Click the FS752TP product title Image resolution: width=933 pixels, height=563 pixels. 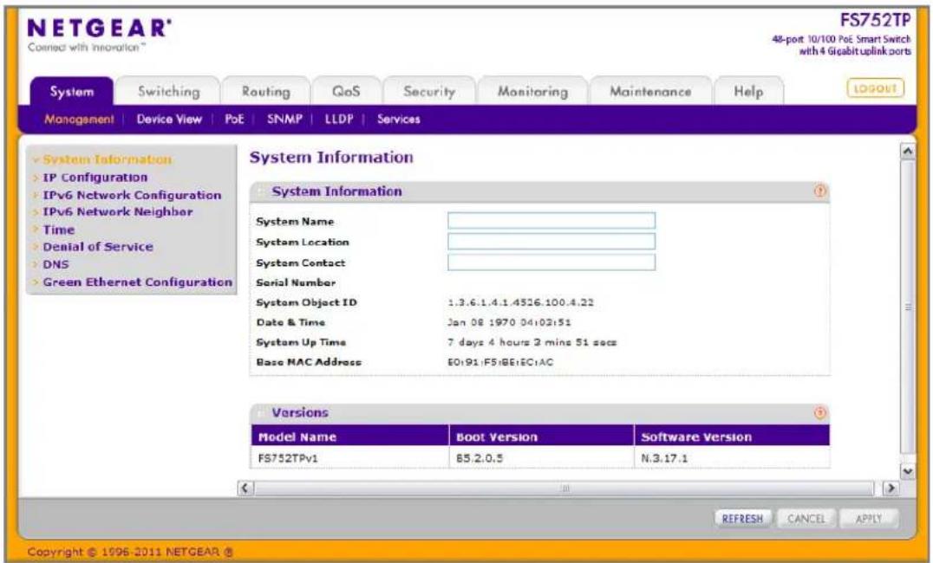875,20
